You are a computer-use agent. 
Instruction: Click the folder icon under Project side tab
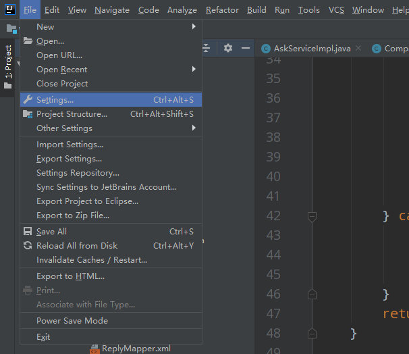pos(8,86)
